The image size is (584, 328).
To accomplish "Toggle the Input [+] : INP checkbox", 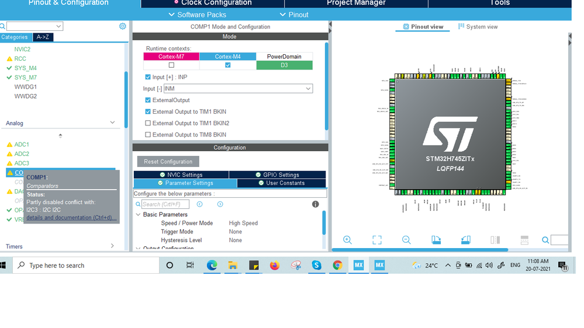I will [148, 77].
